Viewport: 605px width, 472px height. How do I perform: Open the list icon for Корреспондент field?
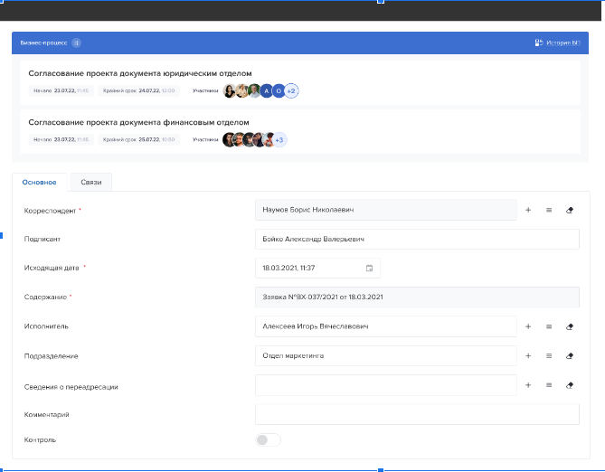tap(549, 210)
